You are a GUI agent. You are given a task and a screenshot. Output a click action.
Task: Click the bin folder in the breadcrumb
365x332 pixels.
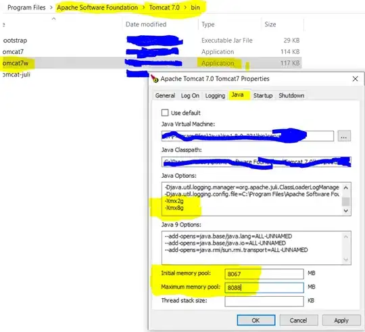pyautogui.click(x=195, y=7)
